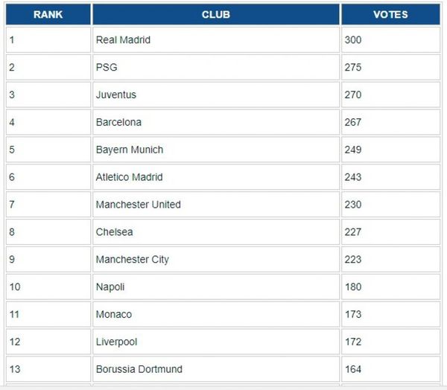Viewport: 447px width, 390px height.
Task: Select the Bayern Munich cell
Action: 216,150
